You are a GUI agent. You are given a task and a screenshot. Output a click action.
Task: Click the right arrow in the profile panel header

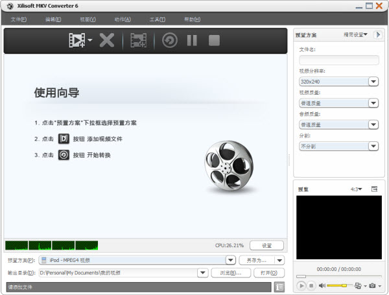click(x=378, y=35)
